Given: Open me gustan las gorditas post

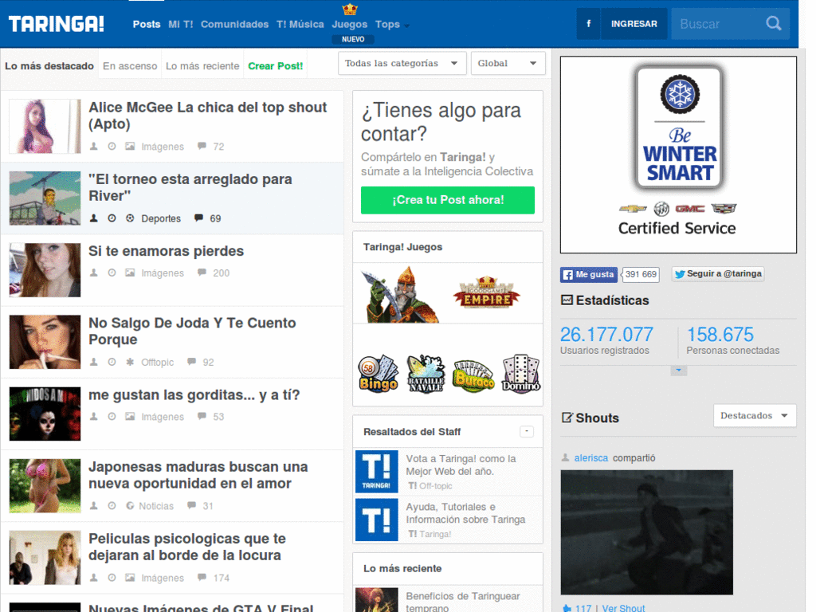Looking at the screenshot, I should point(194,395).
